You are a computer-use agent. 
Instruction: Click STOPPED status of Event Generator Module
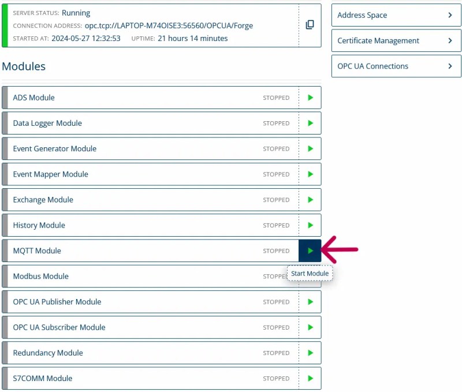click(x=276, y=149)
